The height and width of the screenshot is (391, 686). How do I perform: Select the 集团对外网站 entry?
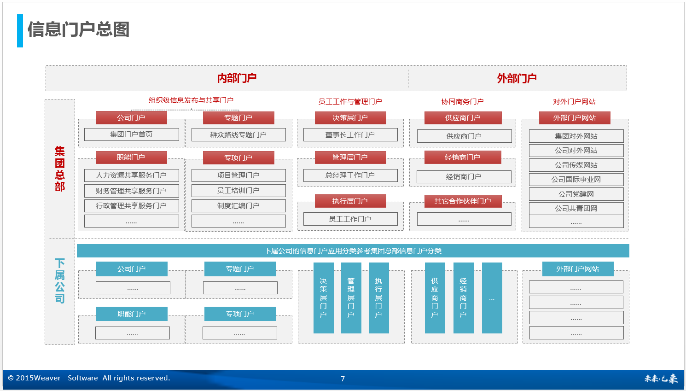point(576,136)
